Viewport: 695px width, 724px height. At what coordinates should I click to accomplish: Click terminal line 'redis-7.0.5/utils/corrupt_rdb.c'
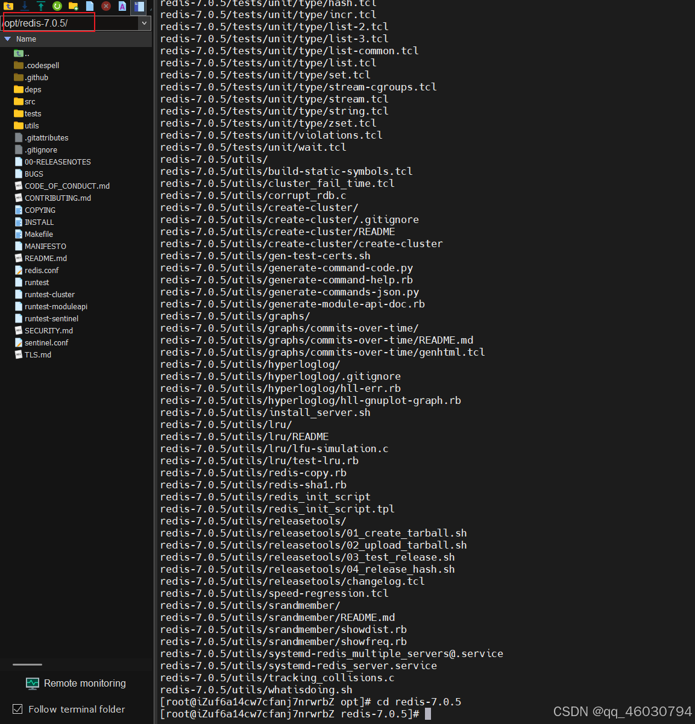[x=253, y=195]
